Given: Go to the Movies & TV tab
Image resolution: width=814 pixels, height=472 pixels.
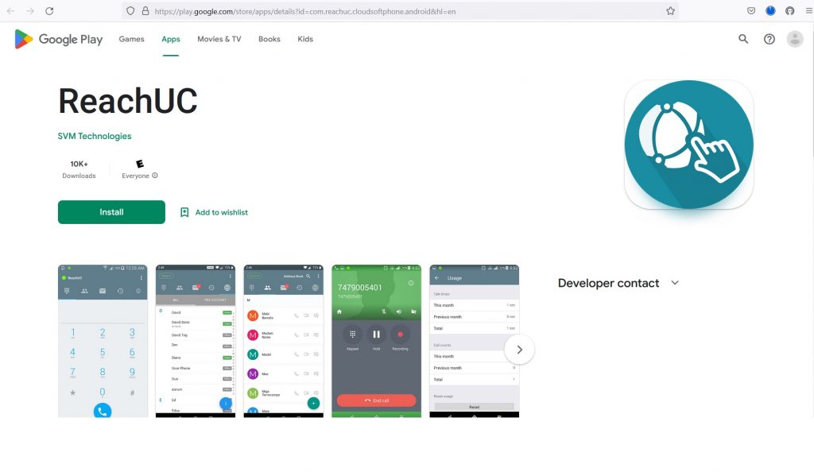Looking at the screenshot, I should pos(219,39).
